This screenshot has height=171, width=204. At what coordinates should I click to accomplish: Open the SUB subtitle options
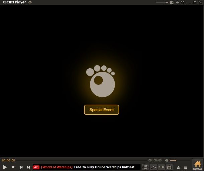tap(161, 167)
